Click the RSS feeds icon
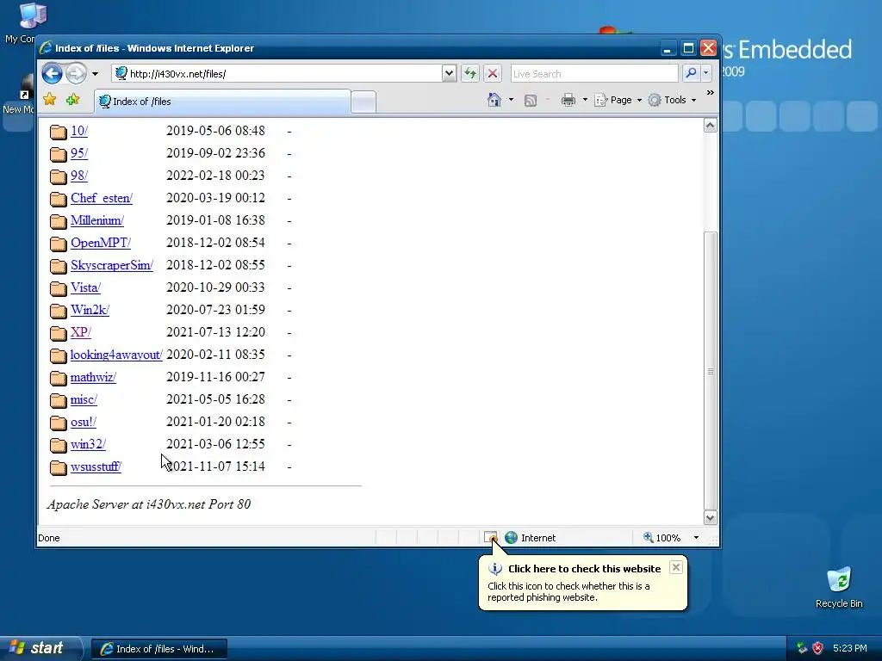882x661 pixels. tap(531, 101)
